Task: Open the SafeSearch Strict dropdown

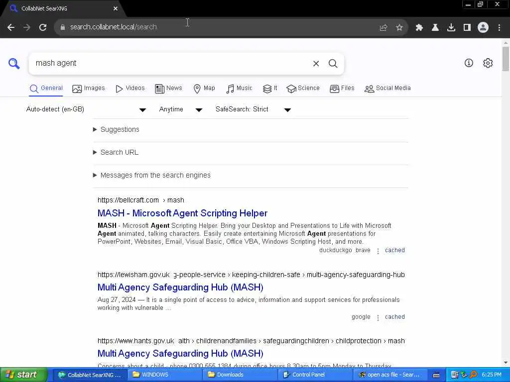Action: coord(253,109)
